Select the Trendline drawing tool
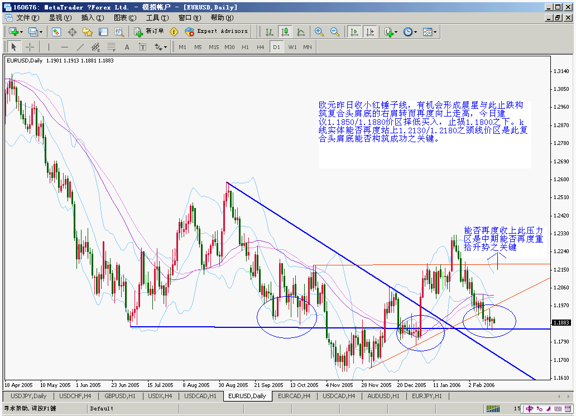Screen dimensions: 576x416 [x=80, y=47]
